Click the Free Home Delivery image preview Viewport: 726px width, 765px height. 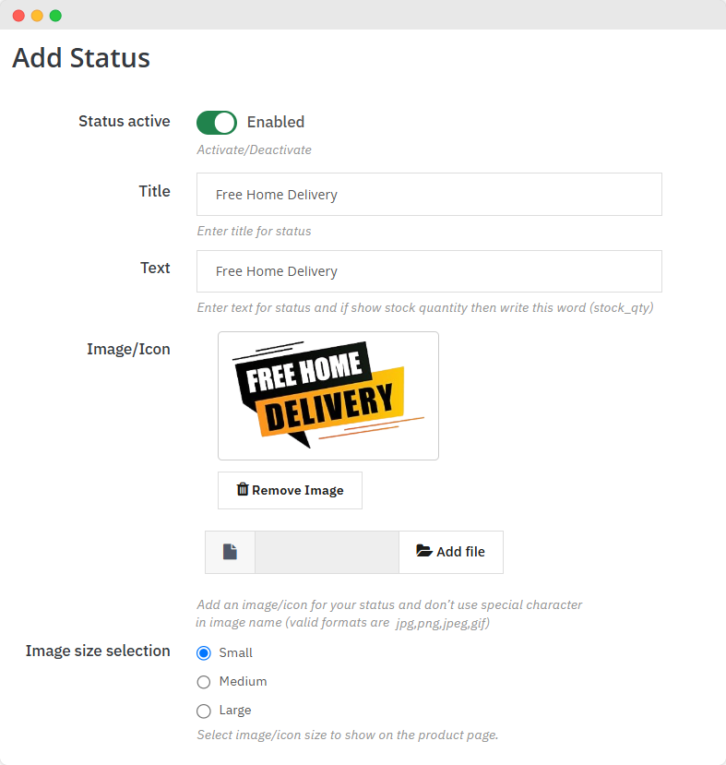click(x=327, y=396)
